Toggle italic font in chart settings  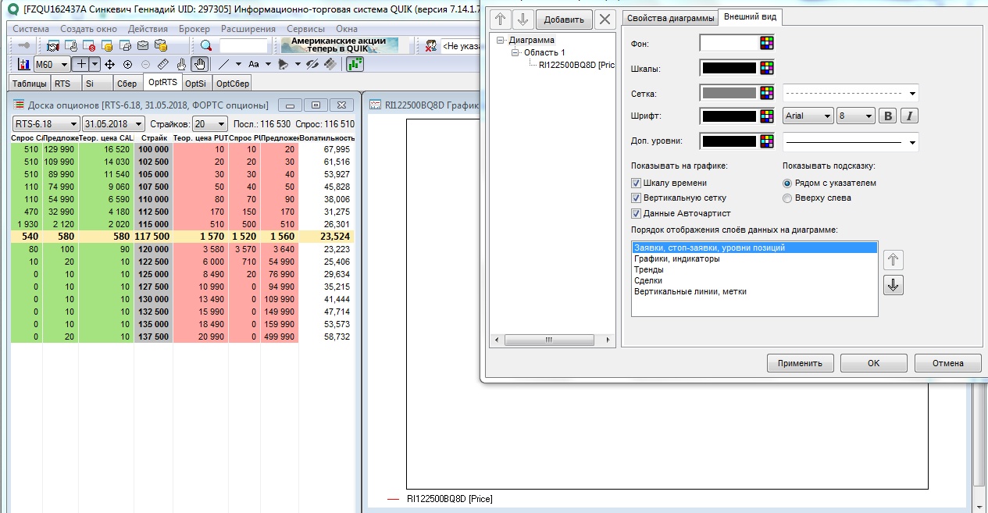[x=909, y=116]
